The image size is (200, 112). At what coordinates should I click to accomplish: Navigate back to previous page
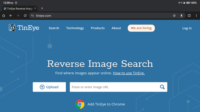(x=11, y=16)
